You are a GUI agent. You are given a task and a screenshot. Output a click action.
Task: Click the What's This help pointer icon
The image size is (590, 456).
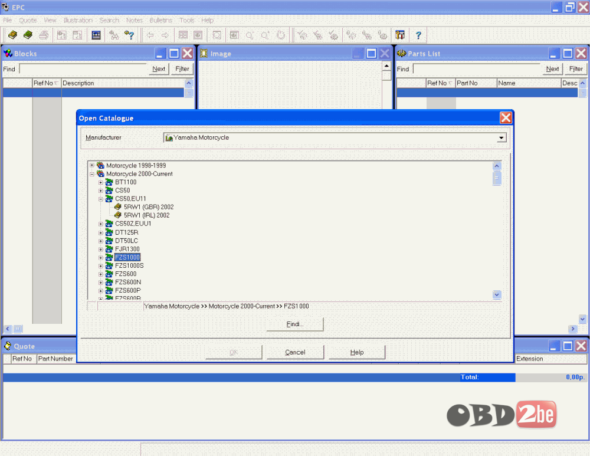coord(129,35)
